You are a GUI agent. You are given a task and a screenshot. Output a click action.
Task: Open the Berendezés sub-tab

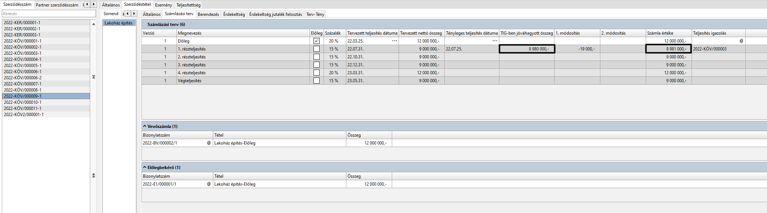coord(208,14)
